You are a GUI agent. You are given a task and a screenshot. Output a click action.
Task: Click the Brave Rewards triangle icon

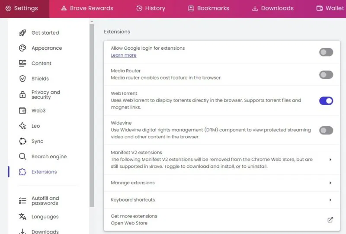tap(64, 8)
